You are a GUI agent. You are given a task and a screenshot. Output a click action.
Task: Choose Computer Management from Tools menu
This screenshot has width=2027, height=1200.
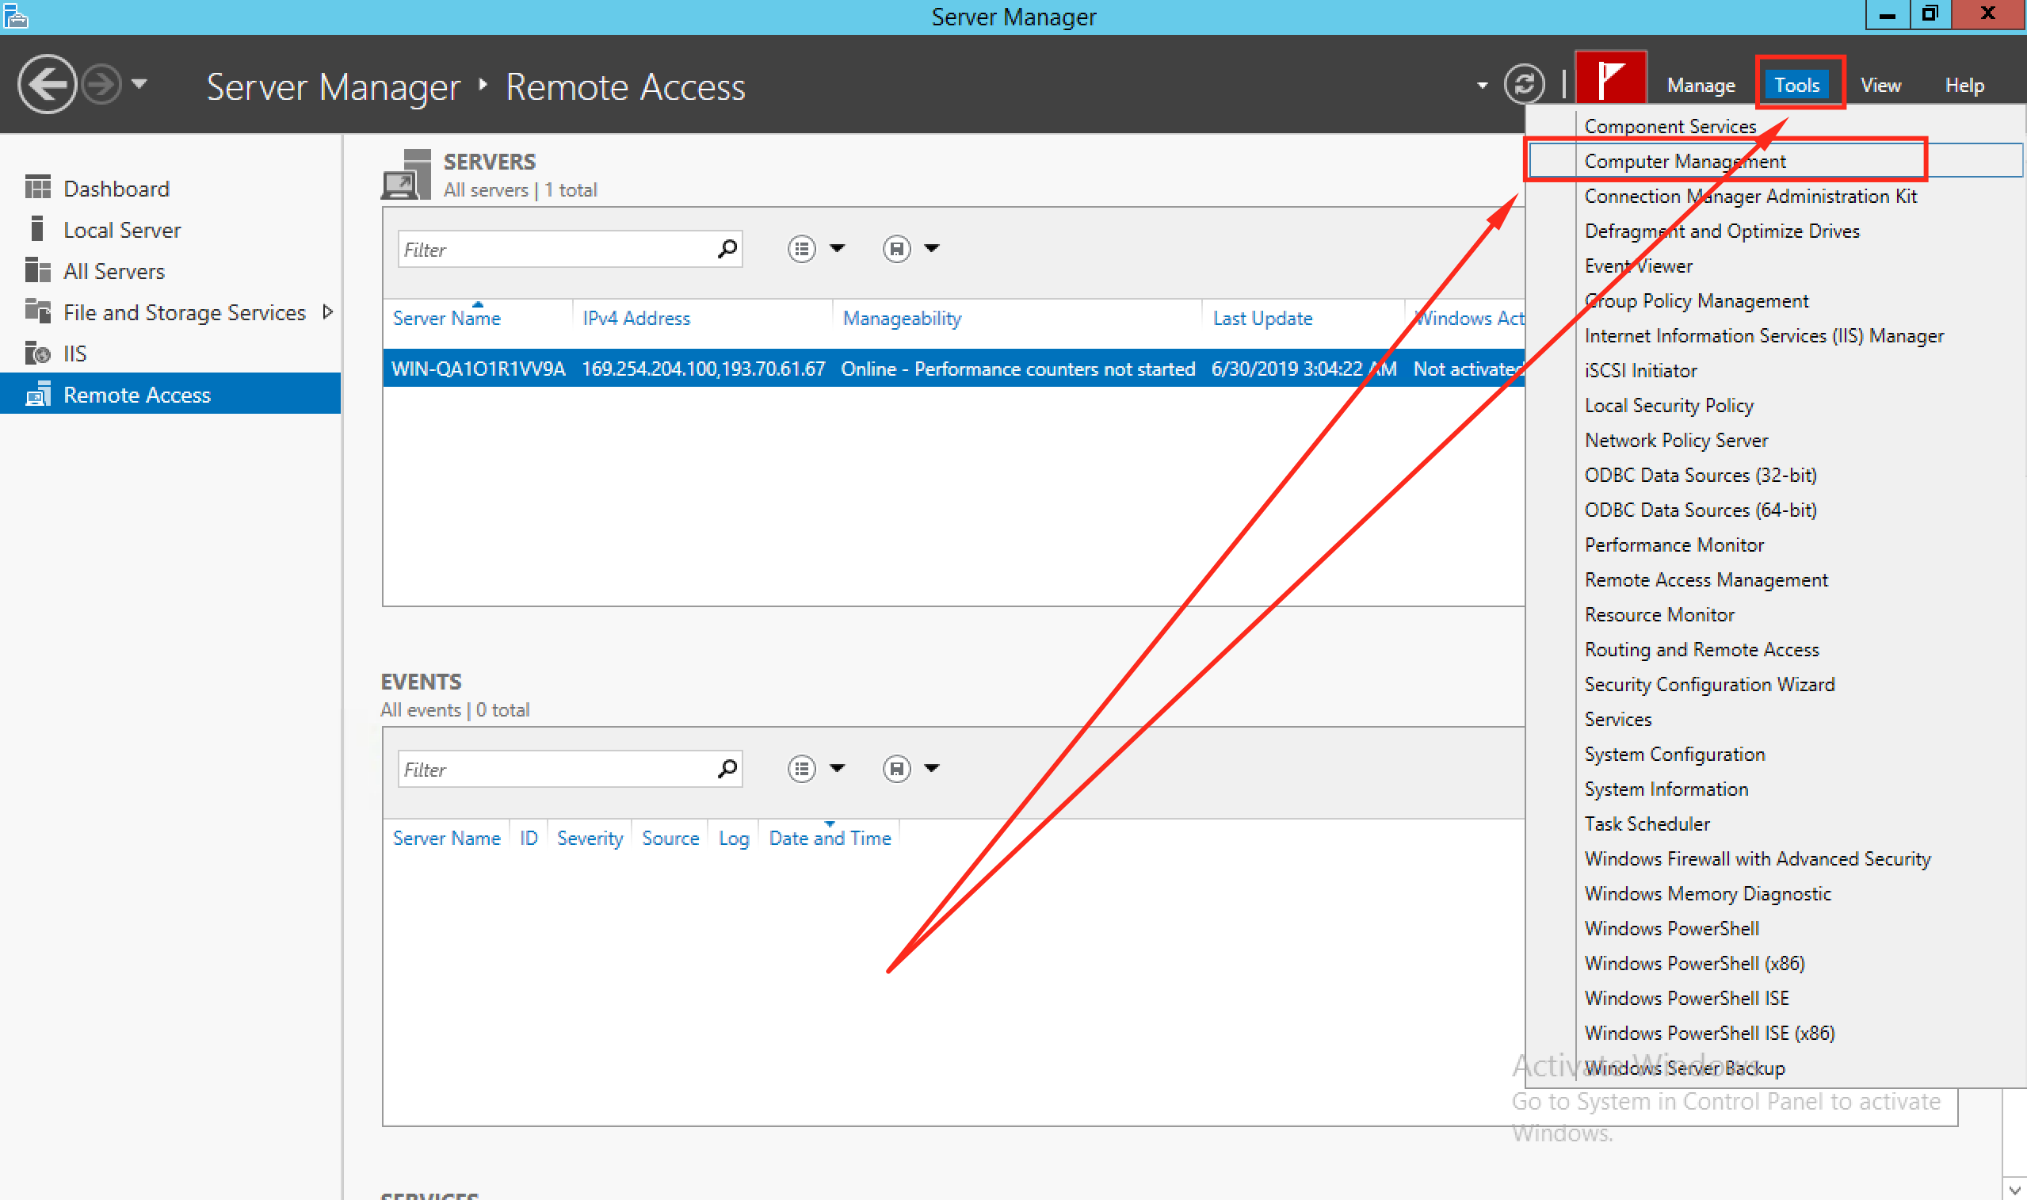click(1685, 161)
